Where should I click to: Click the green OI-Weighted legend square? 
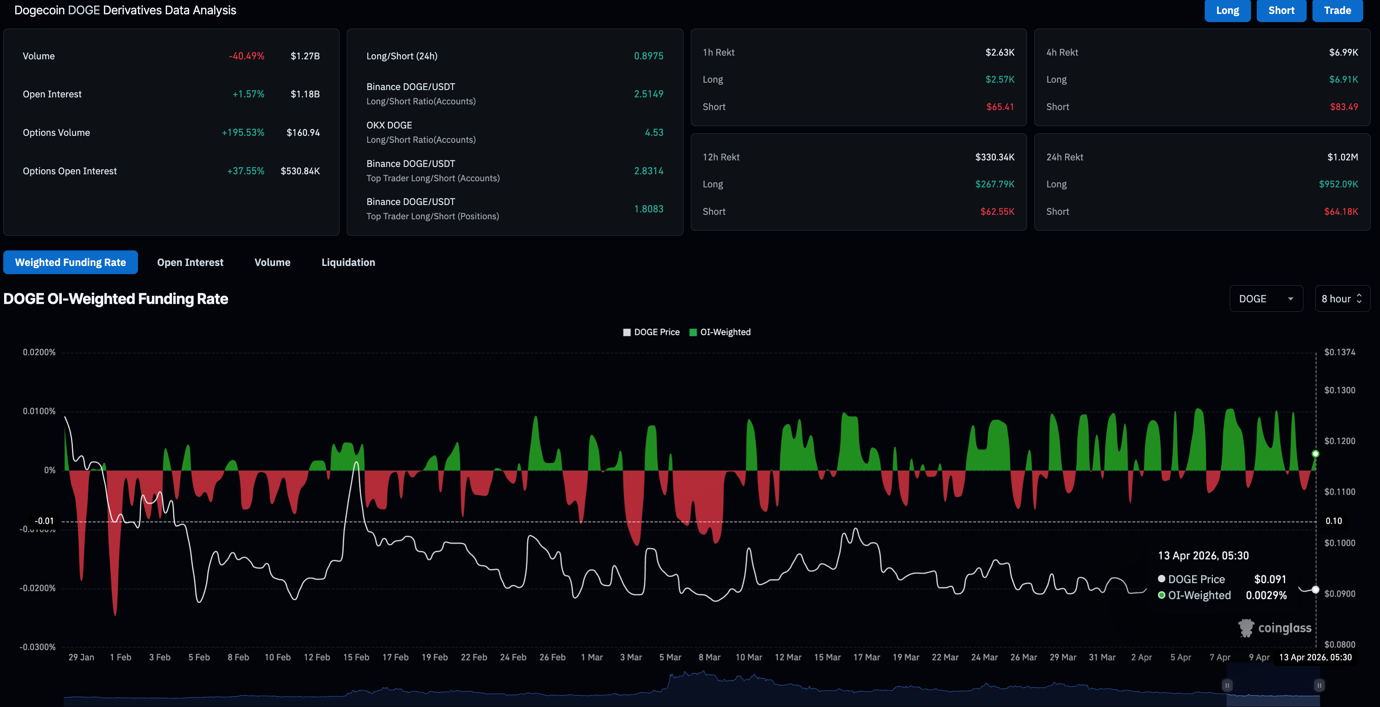tap(693, 332)
